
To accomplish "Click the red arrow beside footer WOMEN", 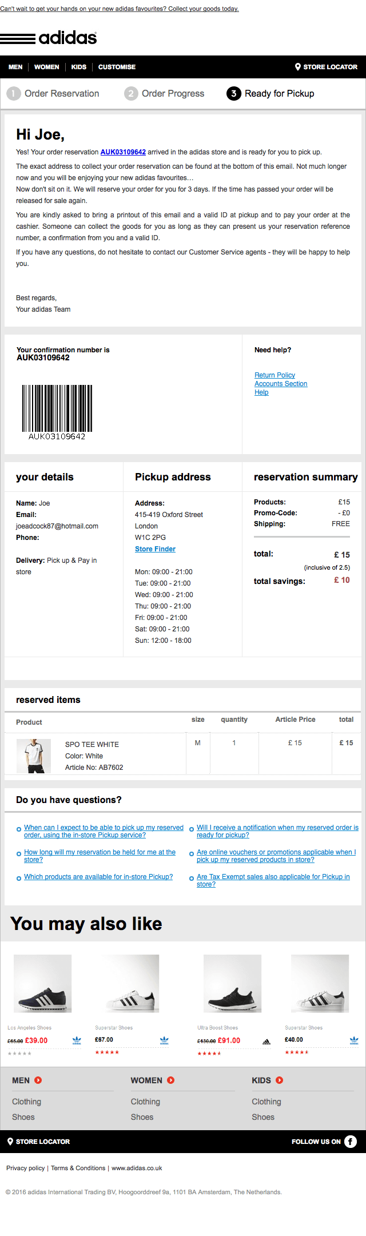I will 171,1080.
